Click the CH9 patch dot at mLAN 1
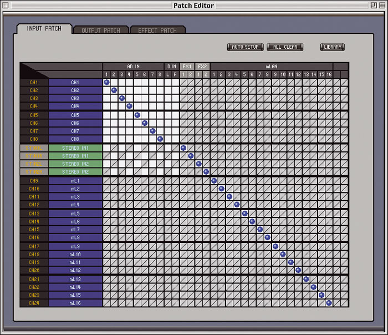 pyautogui.click(x=214, y=181)
